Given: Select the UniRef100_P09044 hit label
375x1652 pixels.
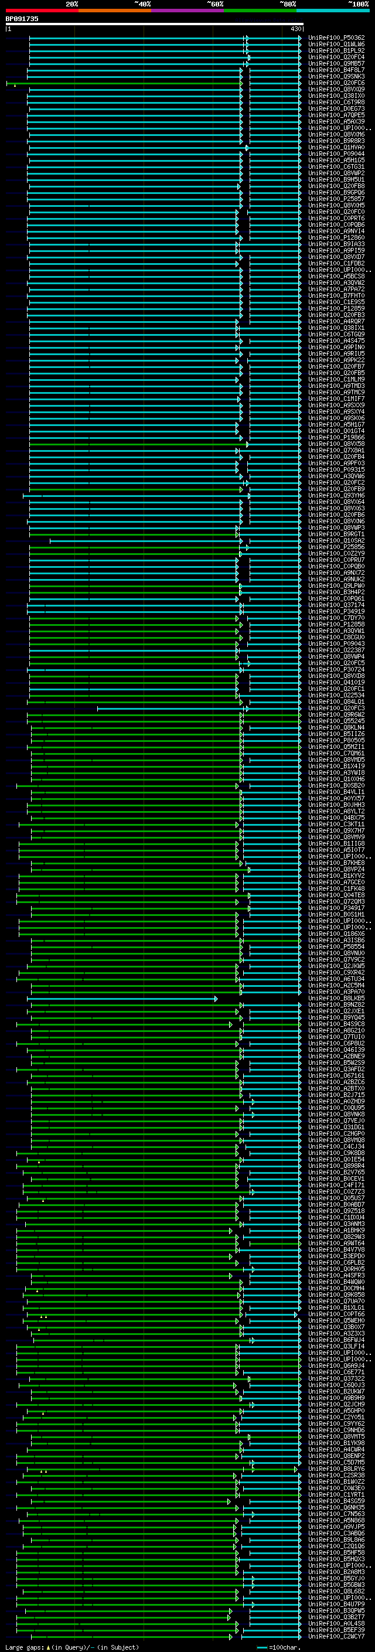Looking at the screenshot, I should [x=336, y=154].
